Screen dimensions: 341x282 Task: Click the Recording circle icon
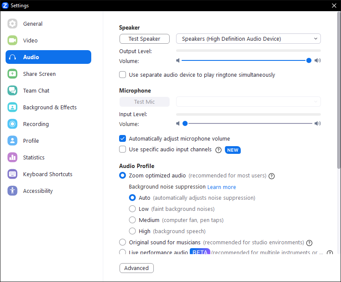[x=12, y=124]
